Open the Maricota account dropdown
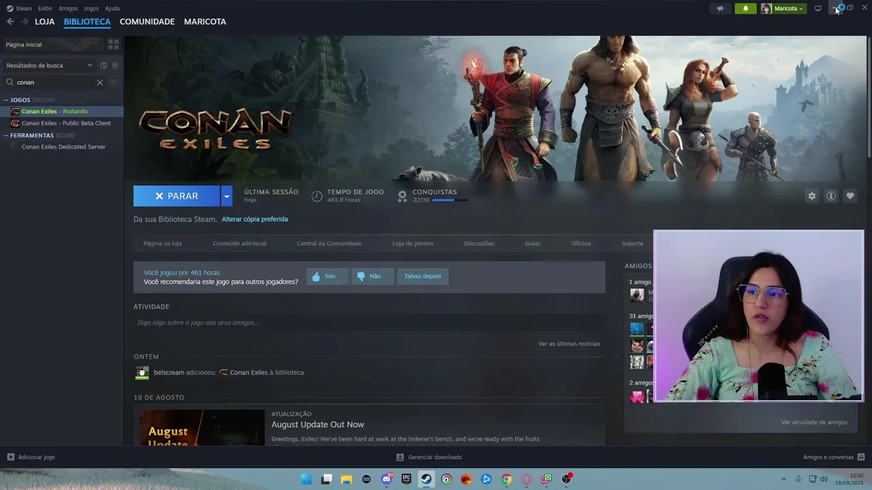872x490 pixels. (x=784, y=8)
